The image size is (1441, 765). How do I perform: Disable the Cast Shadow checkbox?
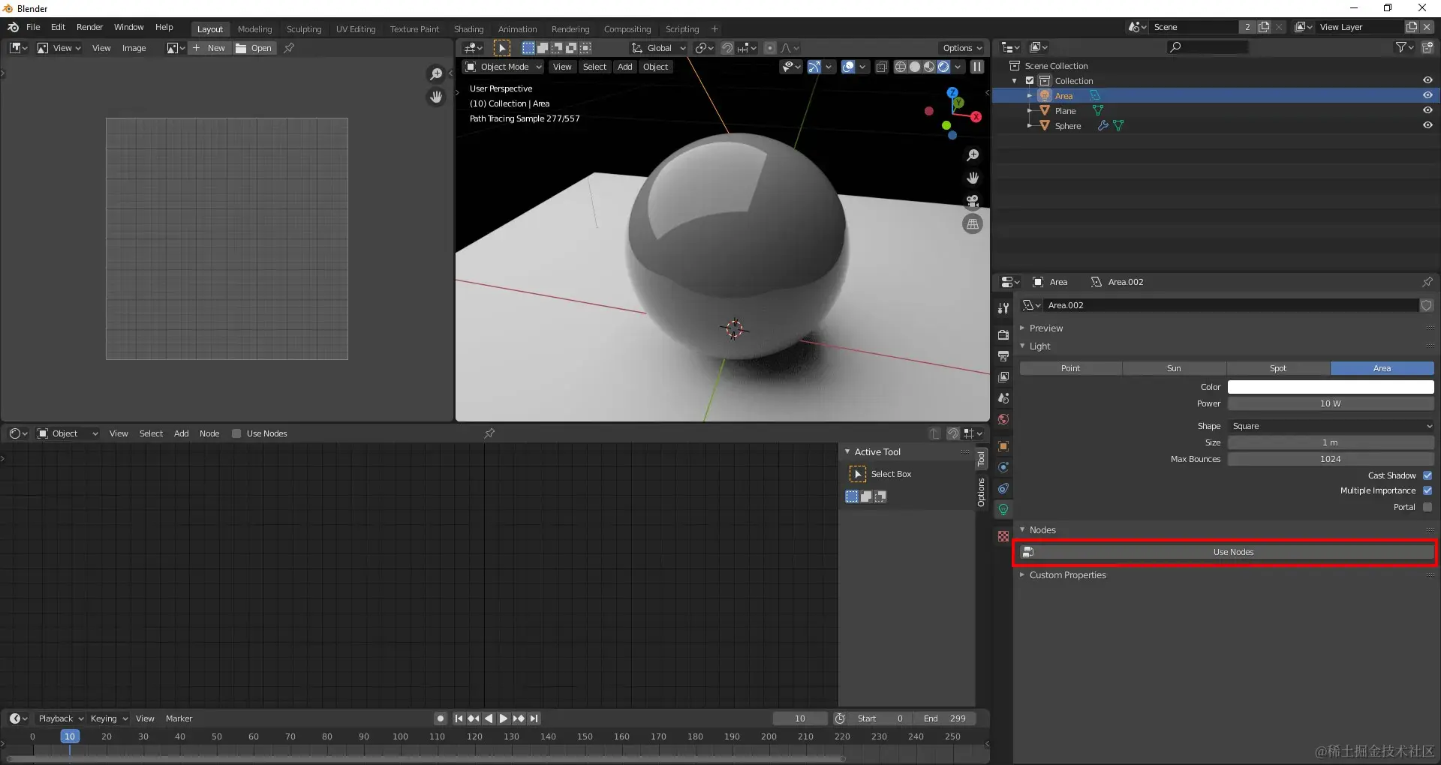coord(1427,475)
